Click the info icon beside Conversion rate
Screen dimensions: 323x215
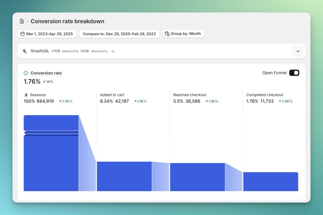[x=26, y=73]
